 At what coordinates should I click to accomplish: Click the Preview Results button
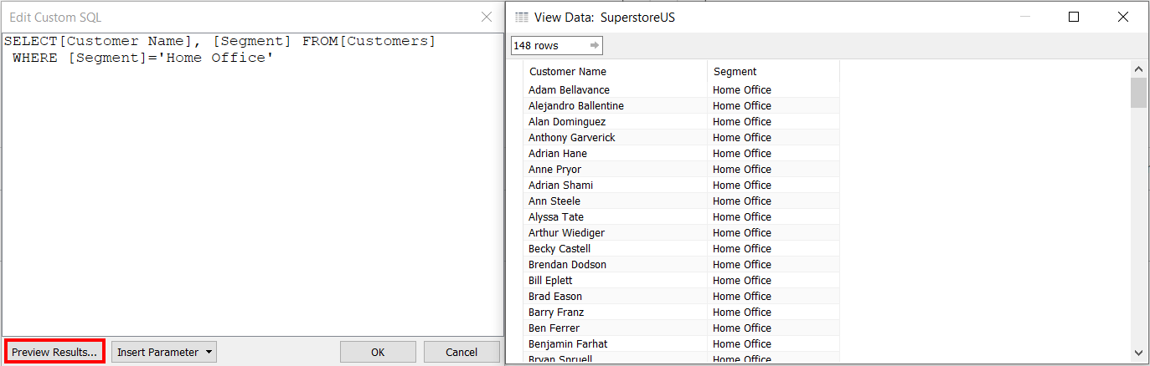[x=54, y=352]
